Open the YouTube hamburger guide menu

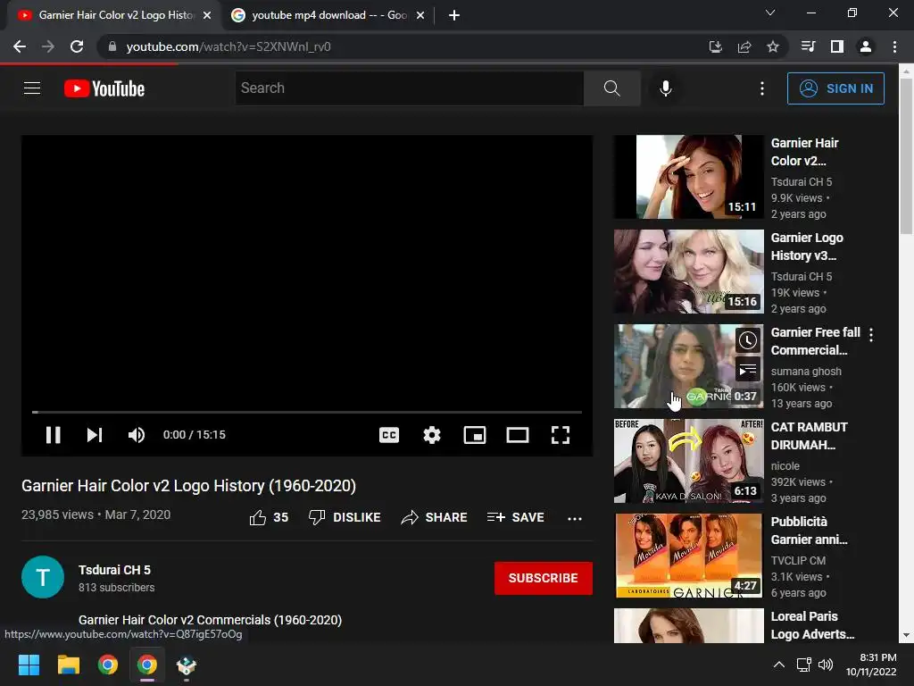point(32,88)
